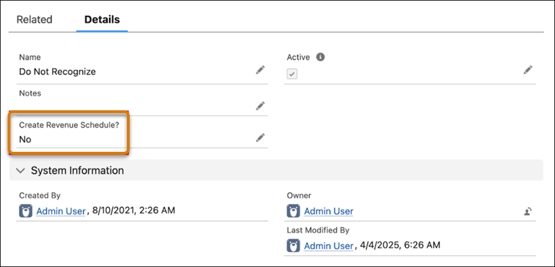The image size is (555, 267).
Task: Open Admin User link under Created By
Action: pos(61,211)
